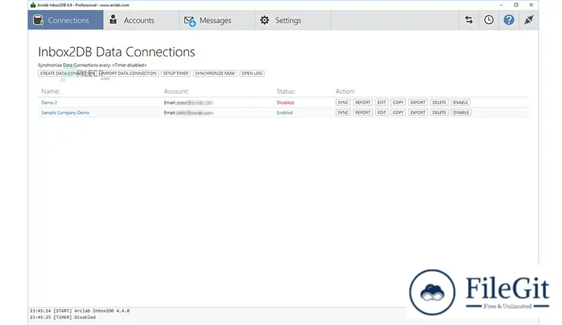Close the Arclab Inbox2DB window
Screen dimensions: 562x325
(531, 5)
